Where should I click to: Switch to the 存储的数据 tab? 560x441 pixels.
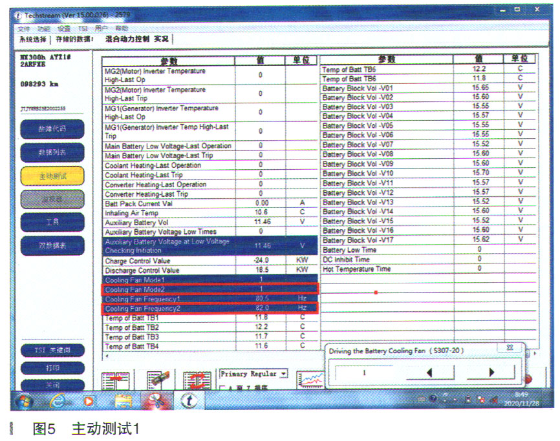pyautogui.click(x=74, y=39)
